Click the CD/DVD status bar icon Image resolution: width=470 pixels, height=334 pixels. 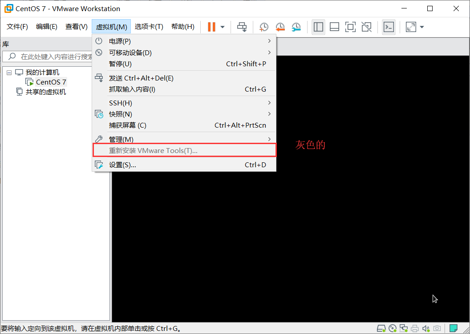(393, 329)
